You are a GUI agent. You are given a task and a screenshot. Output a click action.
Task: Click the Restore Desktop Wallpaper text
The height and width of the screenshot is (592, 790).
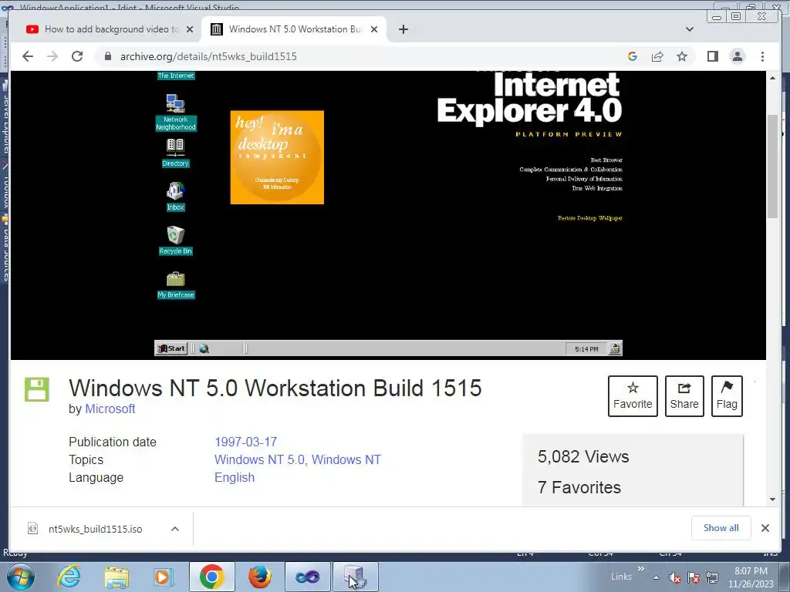(x=590, y=218)
